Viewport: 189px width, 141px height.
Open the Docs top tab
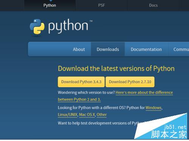pyautogui.click(x=153, y=5)
